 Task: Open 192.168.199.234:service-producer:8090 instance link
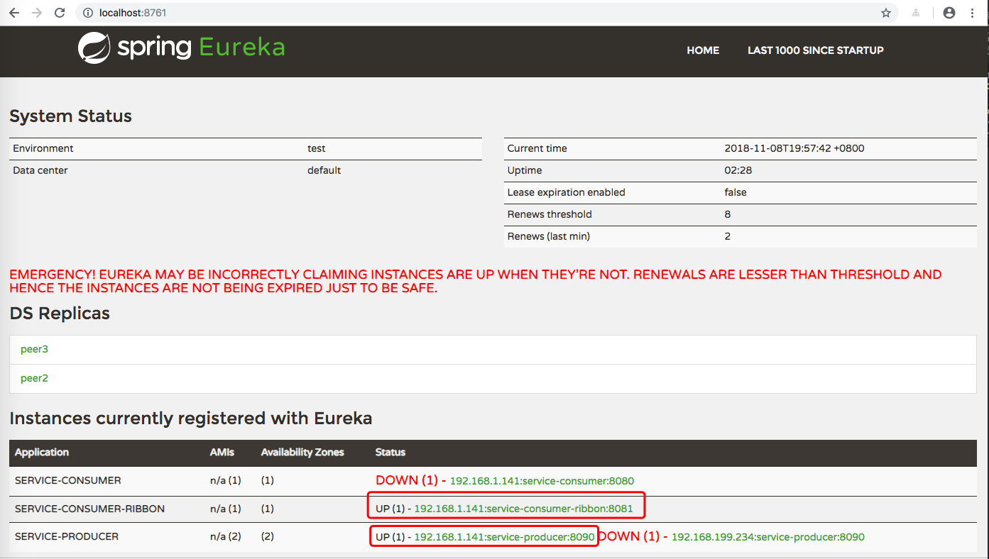click(768, 537)
